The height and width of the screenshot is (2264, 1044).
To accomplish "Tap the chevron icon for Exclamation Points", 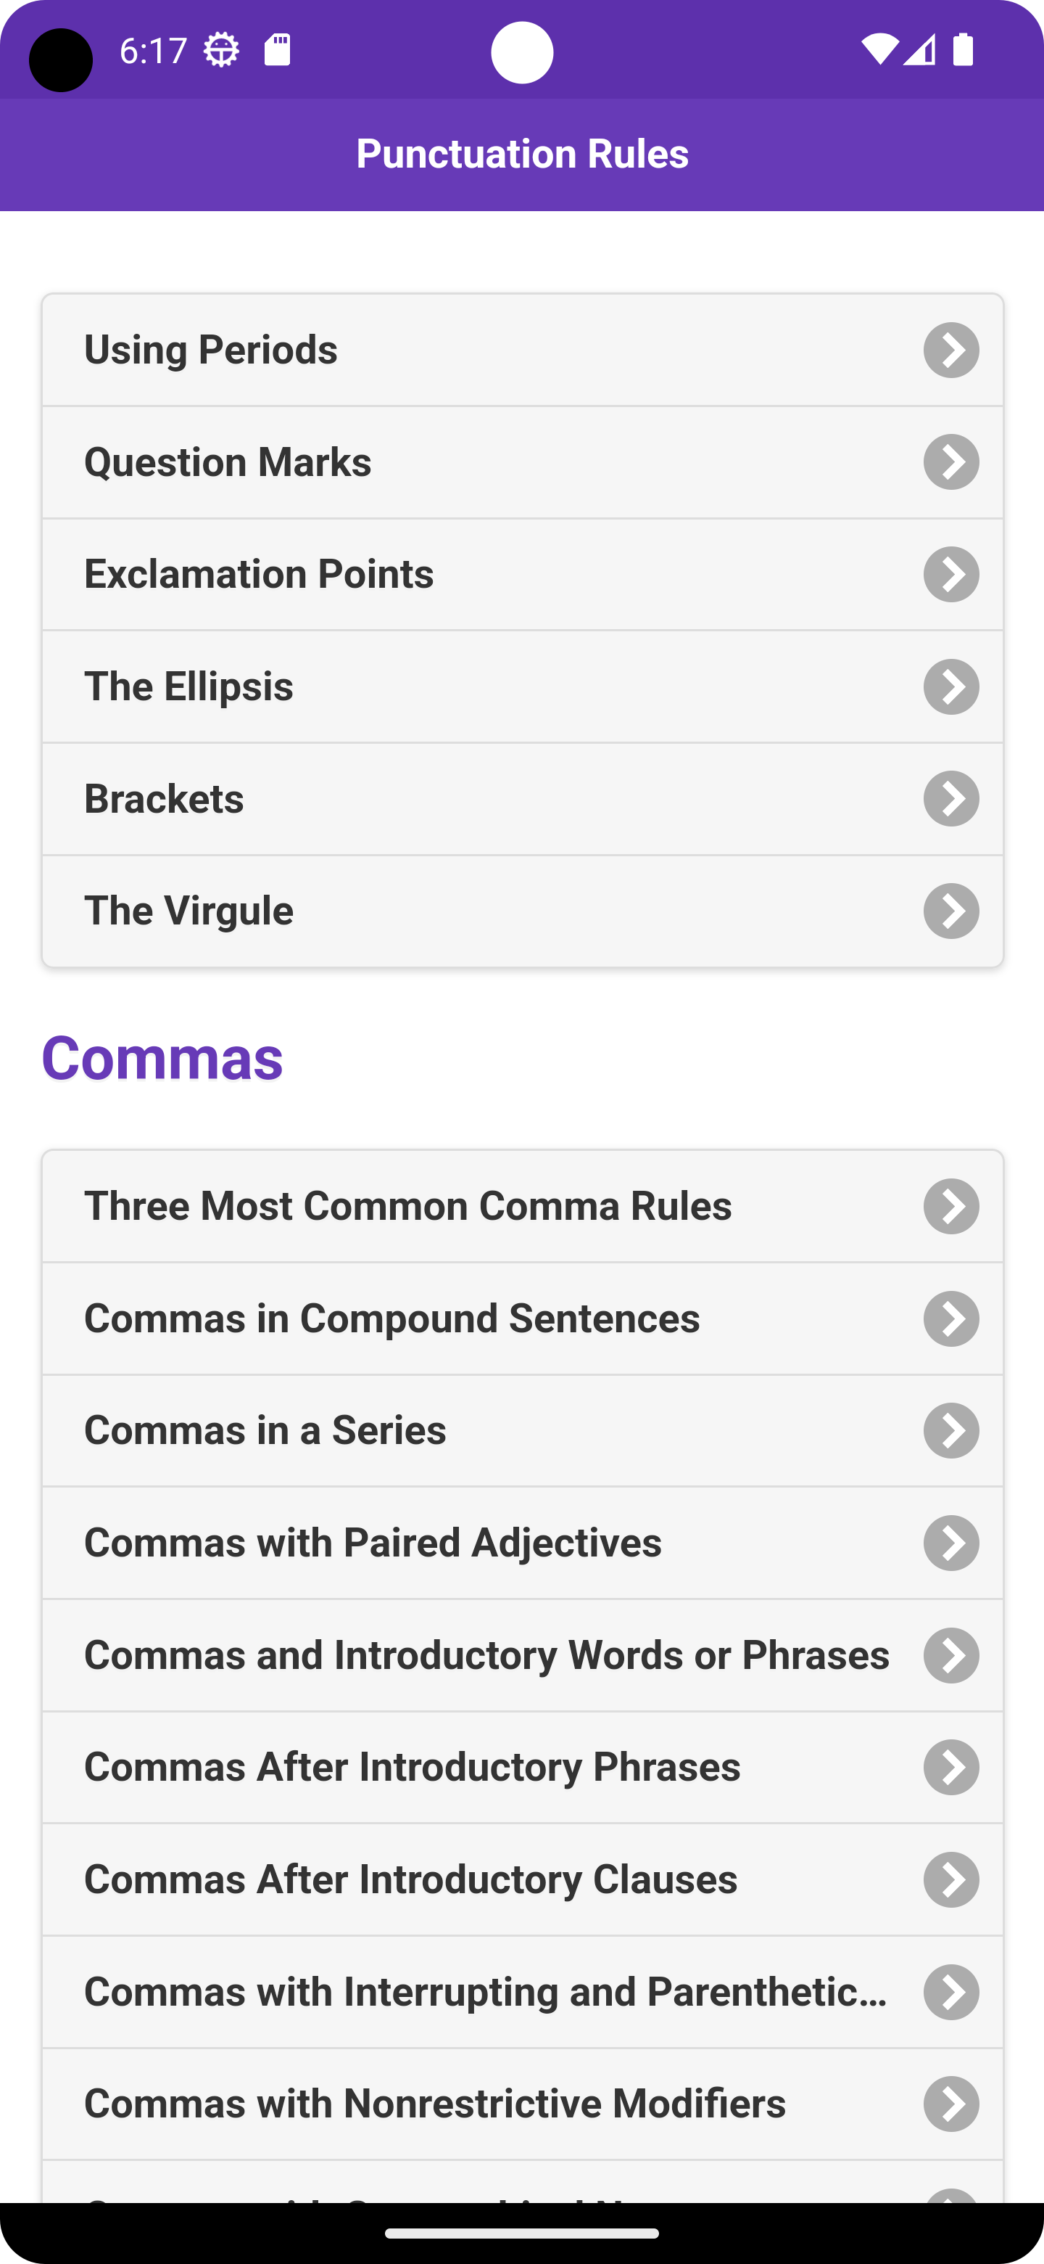I will 951,574.
